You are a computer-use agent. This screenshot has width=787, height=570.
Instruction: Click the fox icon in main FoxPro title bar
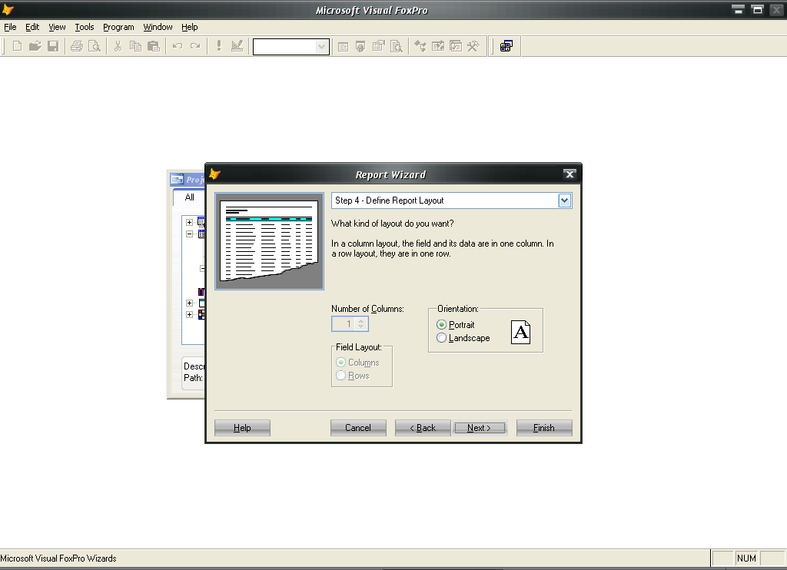[8, 9]
